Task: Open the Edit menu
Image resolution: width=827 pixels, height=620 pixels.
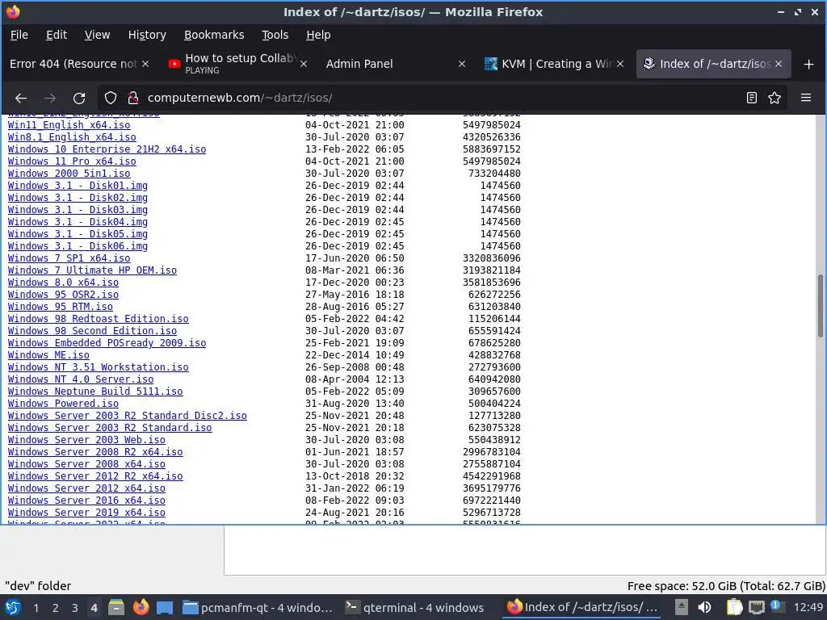Action: [x=56, y=35]
